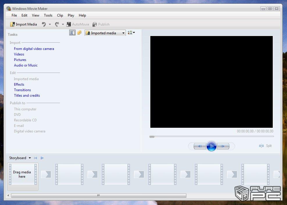Click the Split clip button
Viewport: 287px width, 205px height.
[x=265, y=145]
